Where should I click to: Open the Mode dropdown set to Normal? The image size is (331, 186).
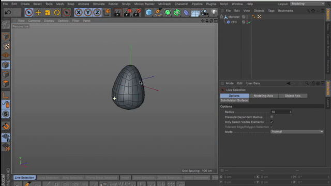(x=296, y=132)
